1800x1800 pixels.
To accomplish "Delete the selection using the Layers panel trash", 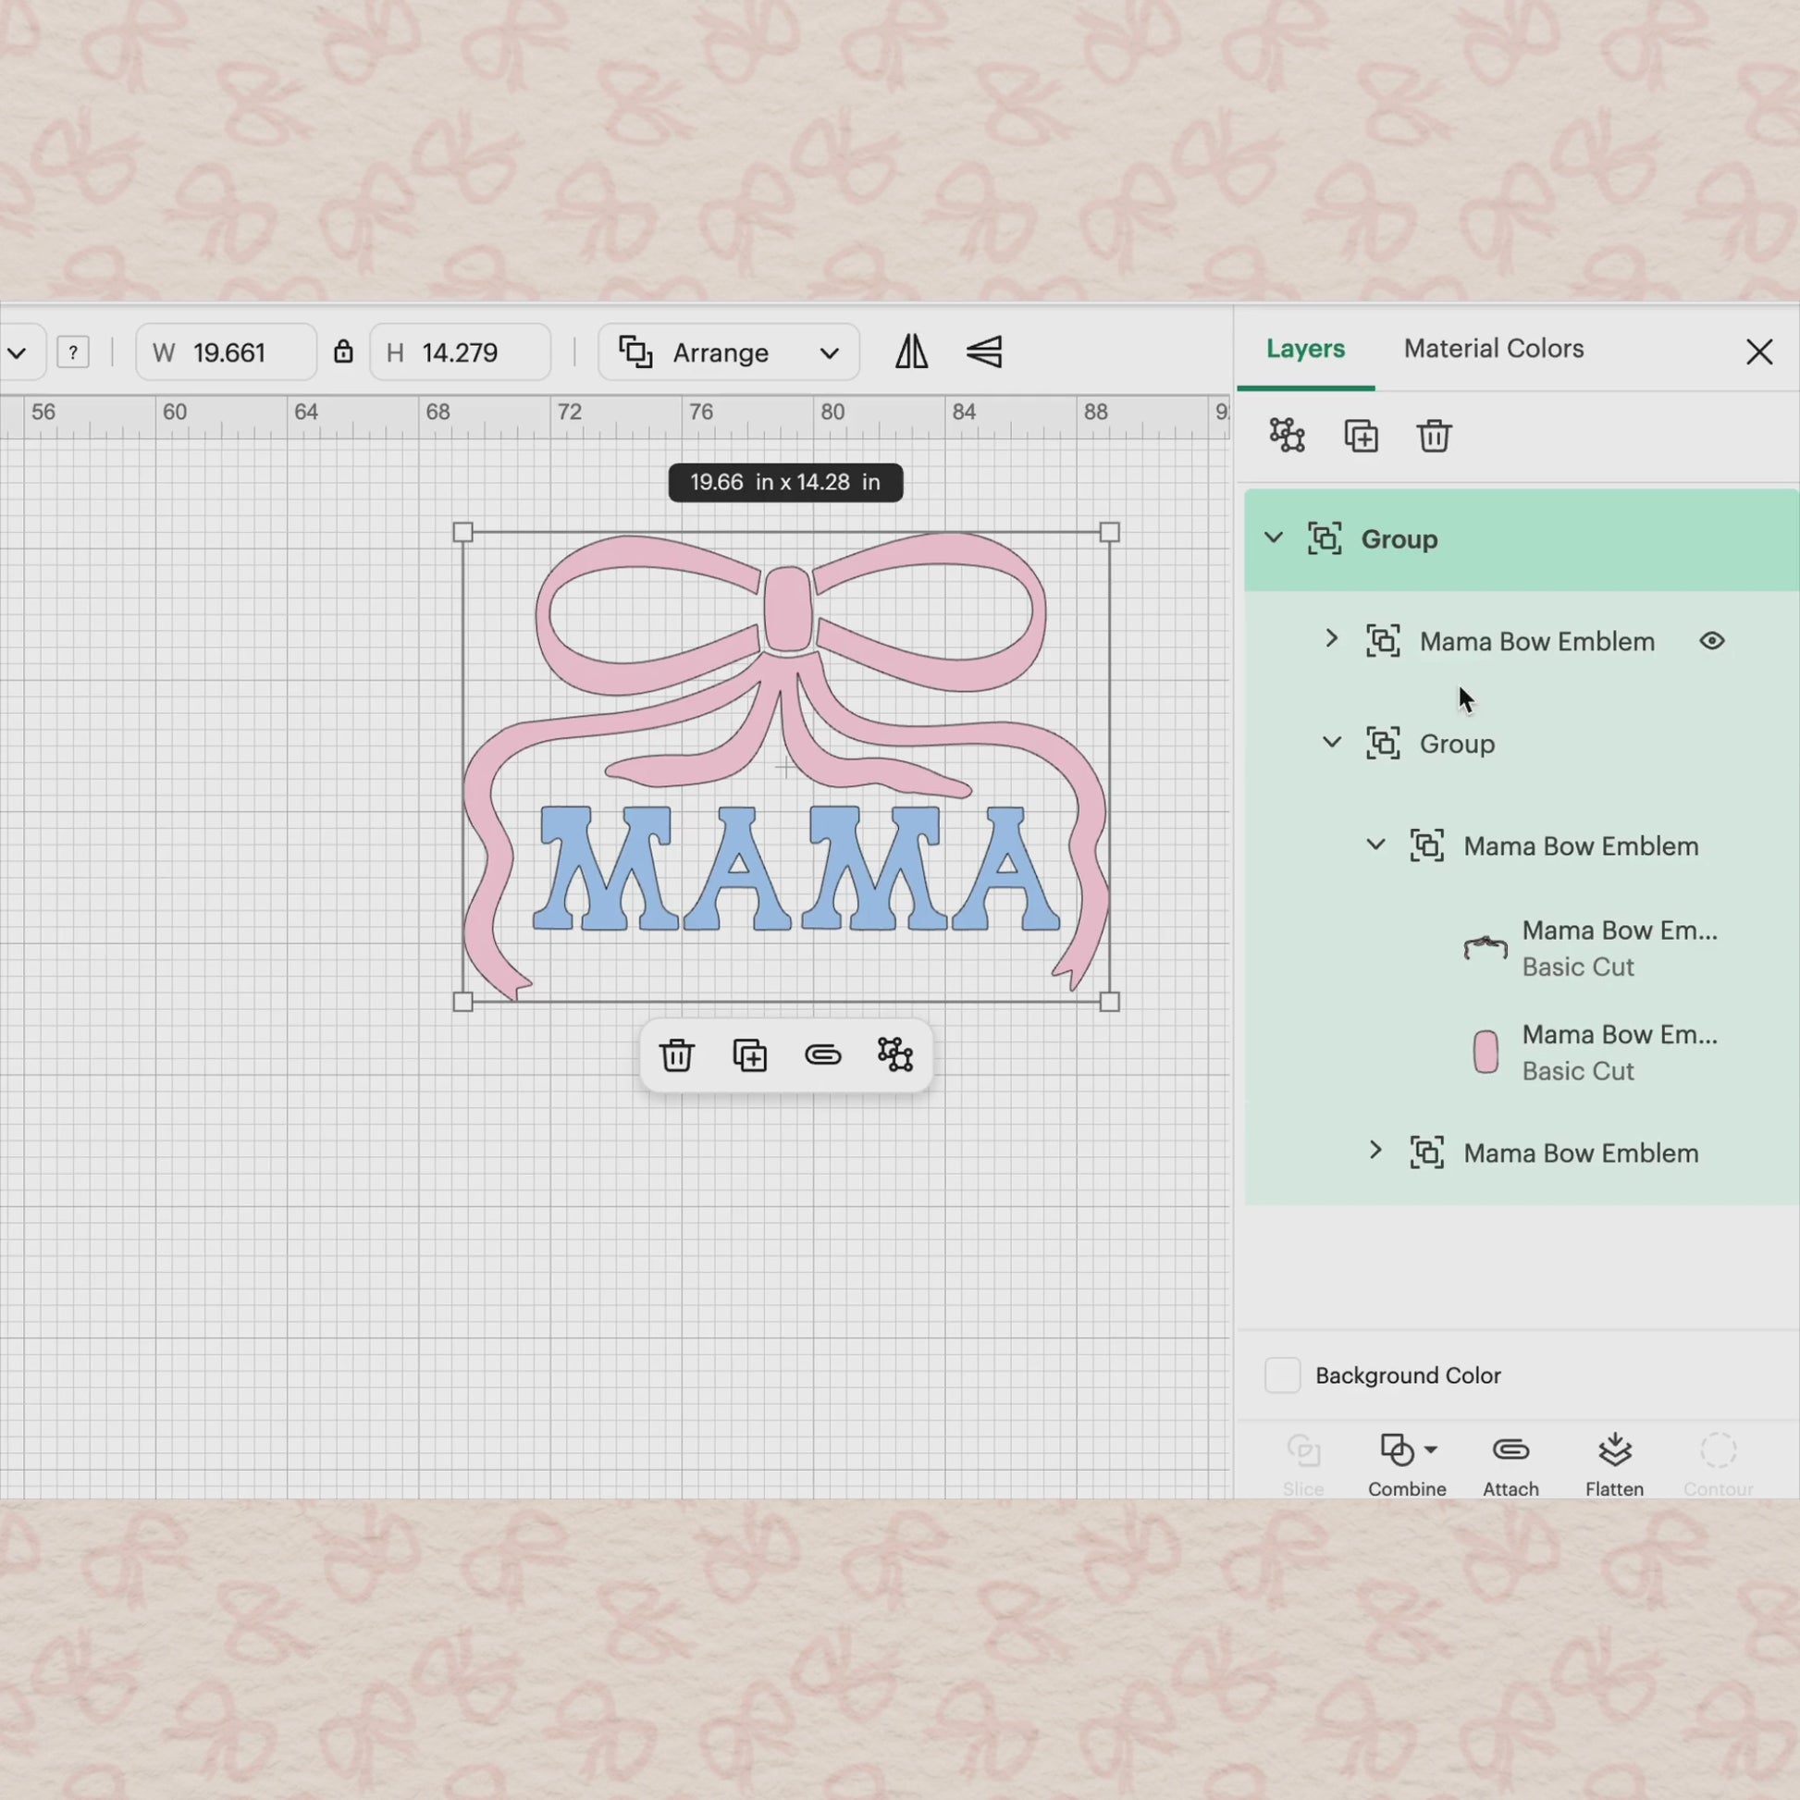I will (x=1433, y=435).
